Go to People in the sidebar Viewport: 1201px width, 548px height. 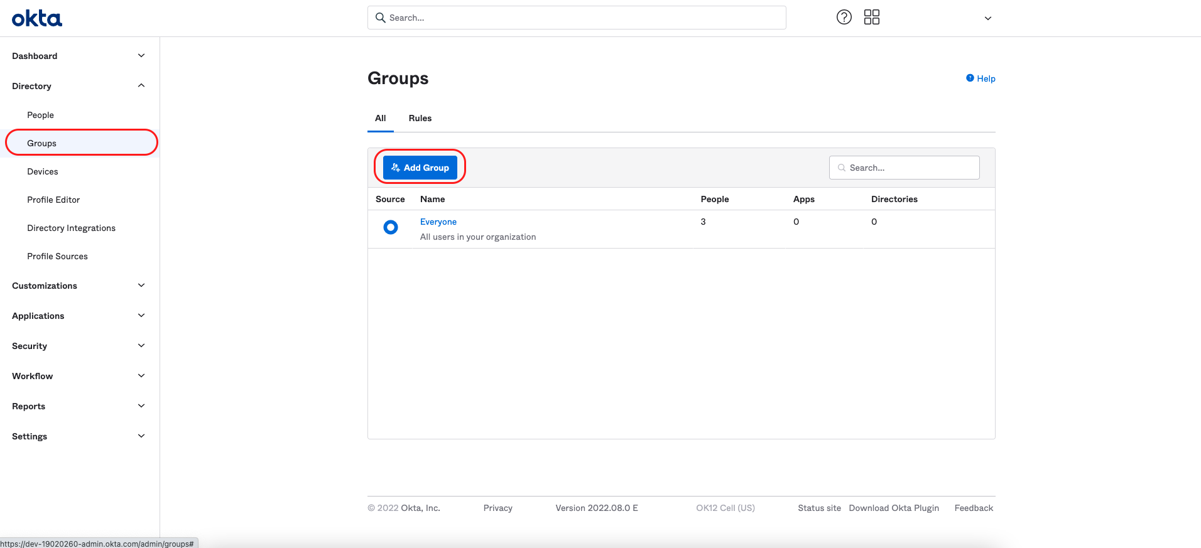pyautogui.click(x=40, y=115)
